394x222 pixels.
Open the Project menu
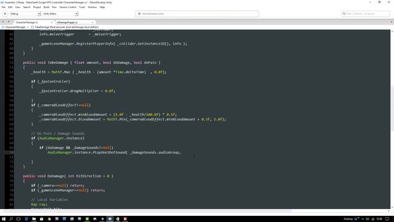coord(37,7)
